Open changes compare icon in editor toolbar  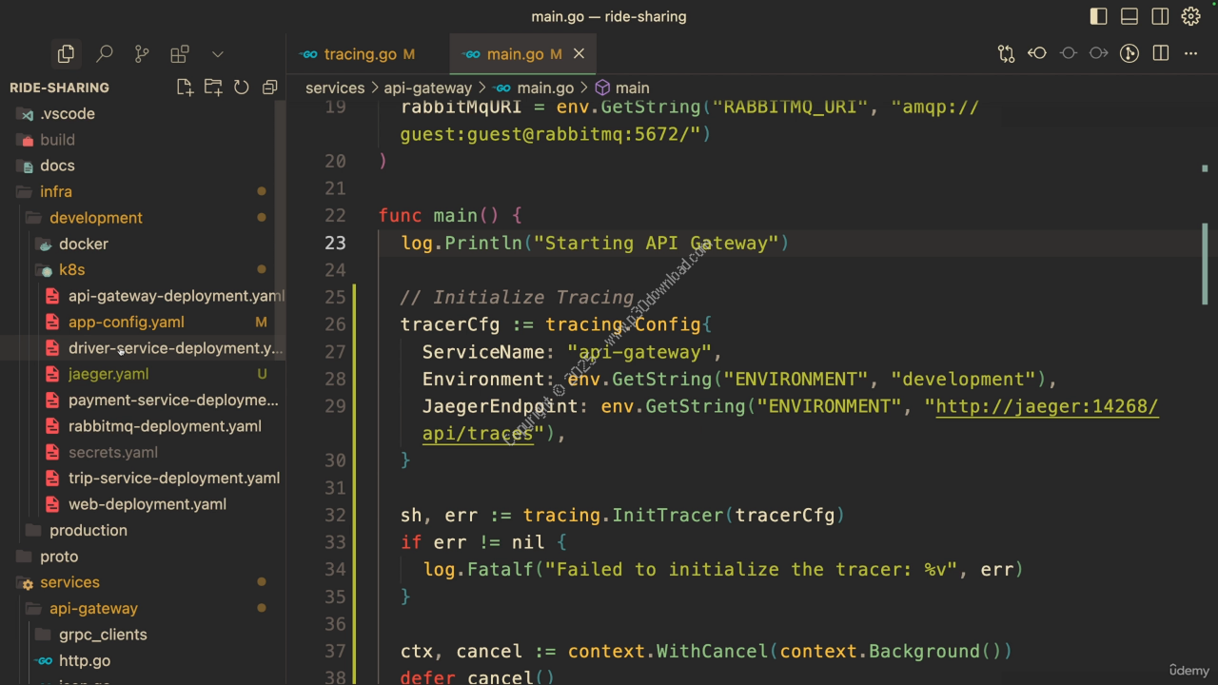point(1006,54)
